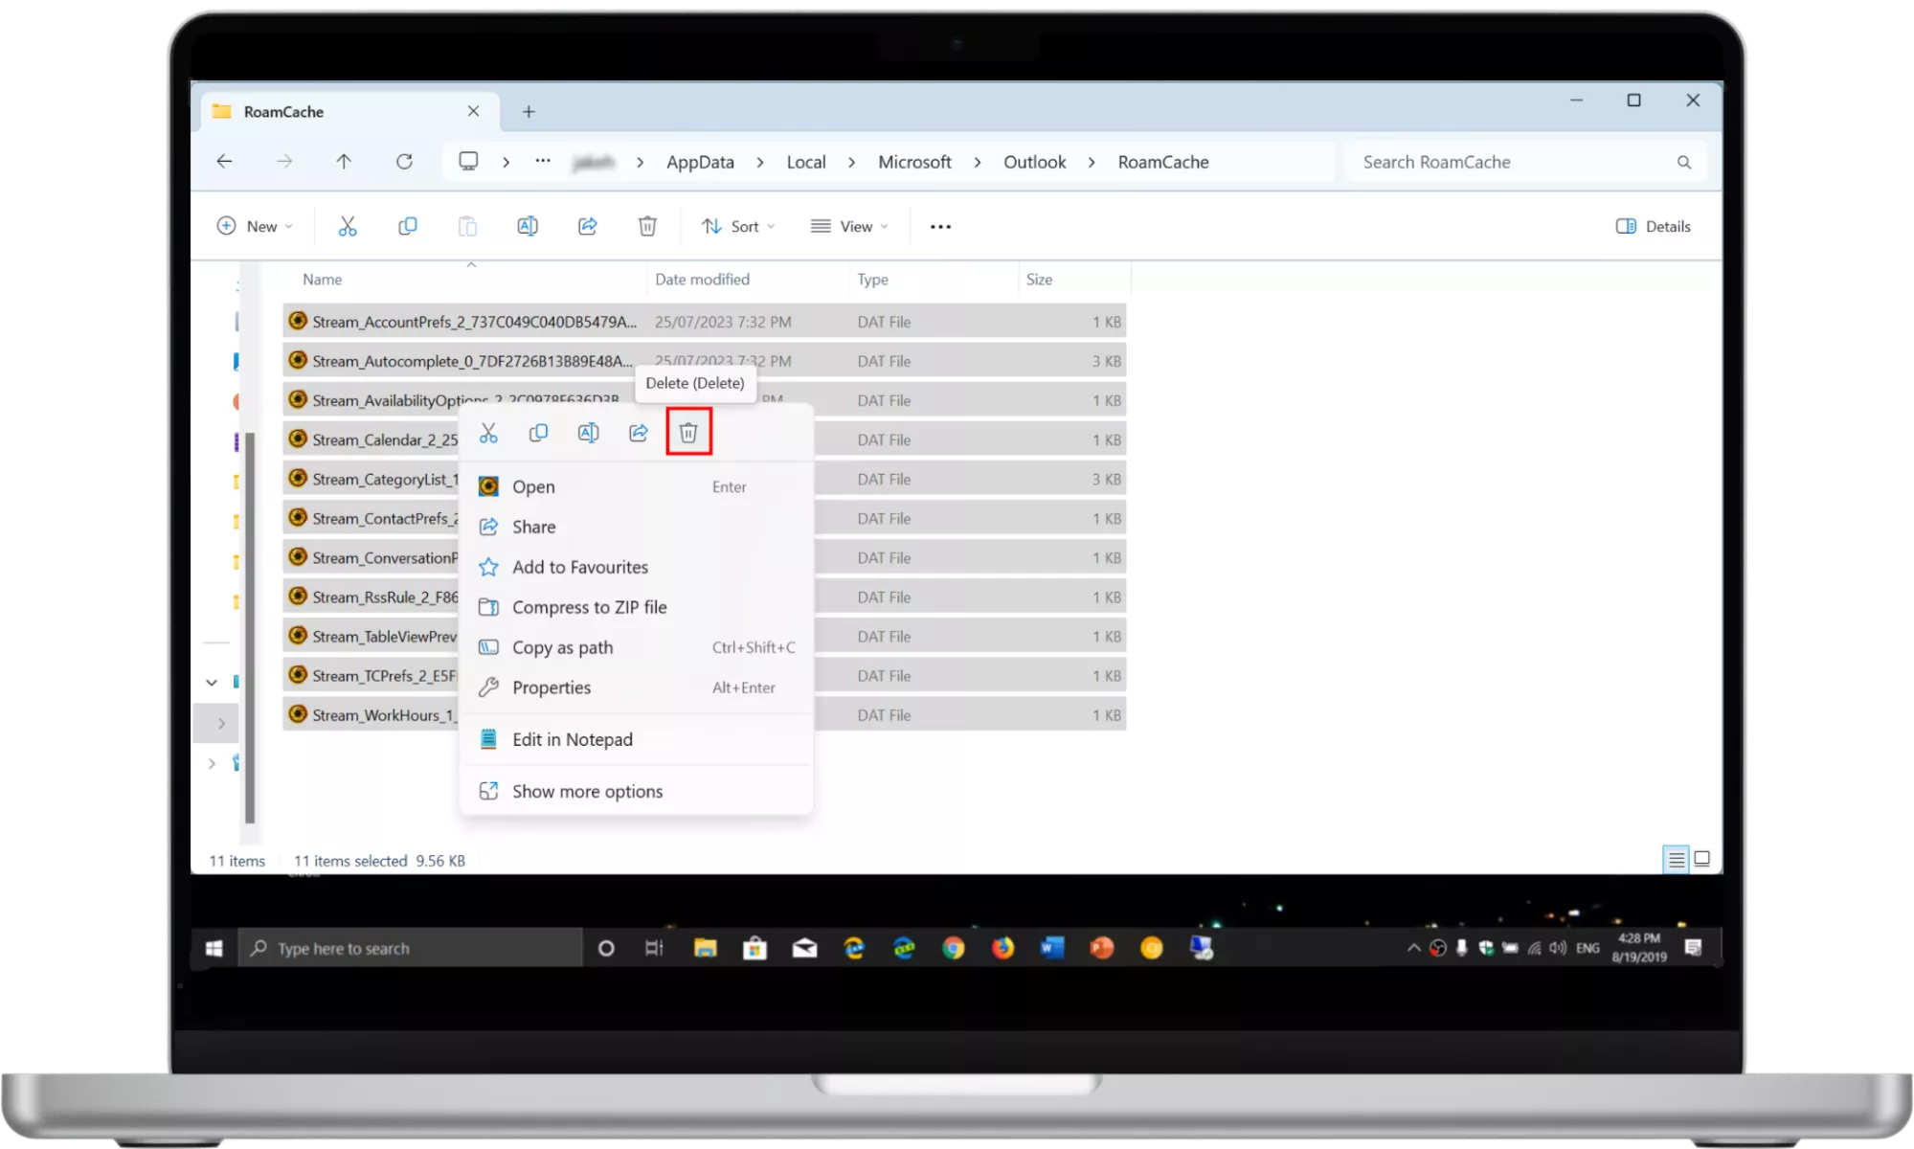This screenshot has height=1149, width=1914.
Task: Switch to details list view in status bar
Action: (1676, 859)
